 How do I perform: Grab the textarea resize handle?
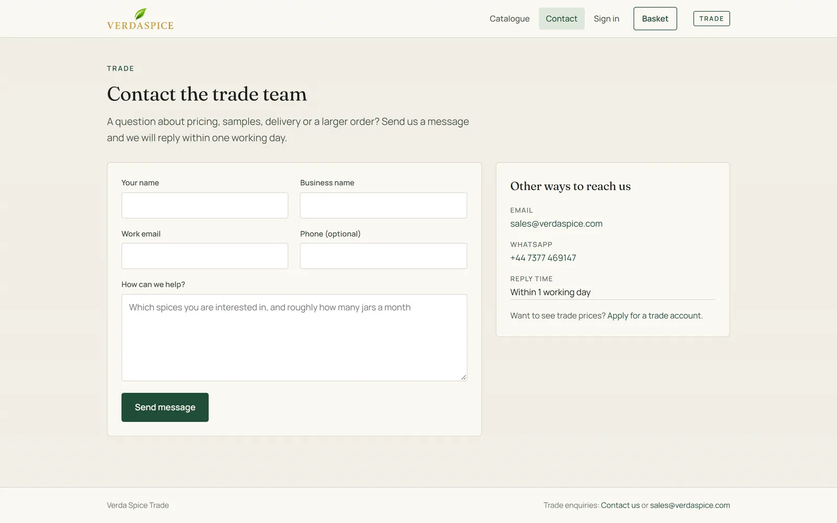(x=463, y=377)
